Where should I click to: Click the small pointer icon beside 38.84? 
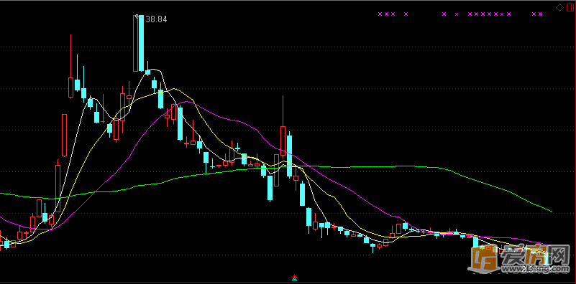click(137, 16)
